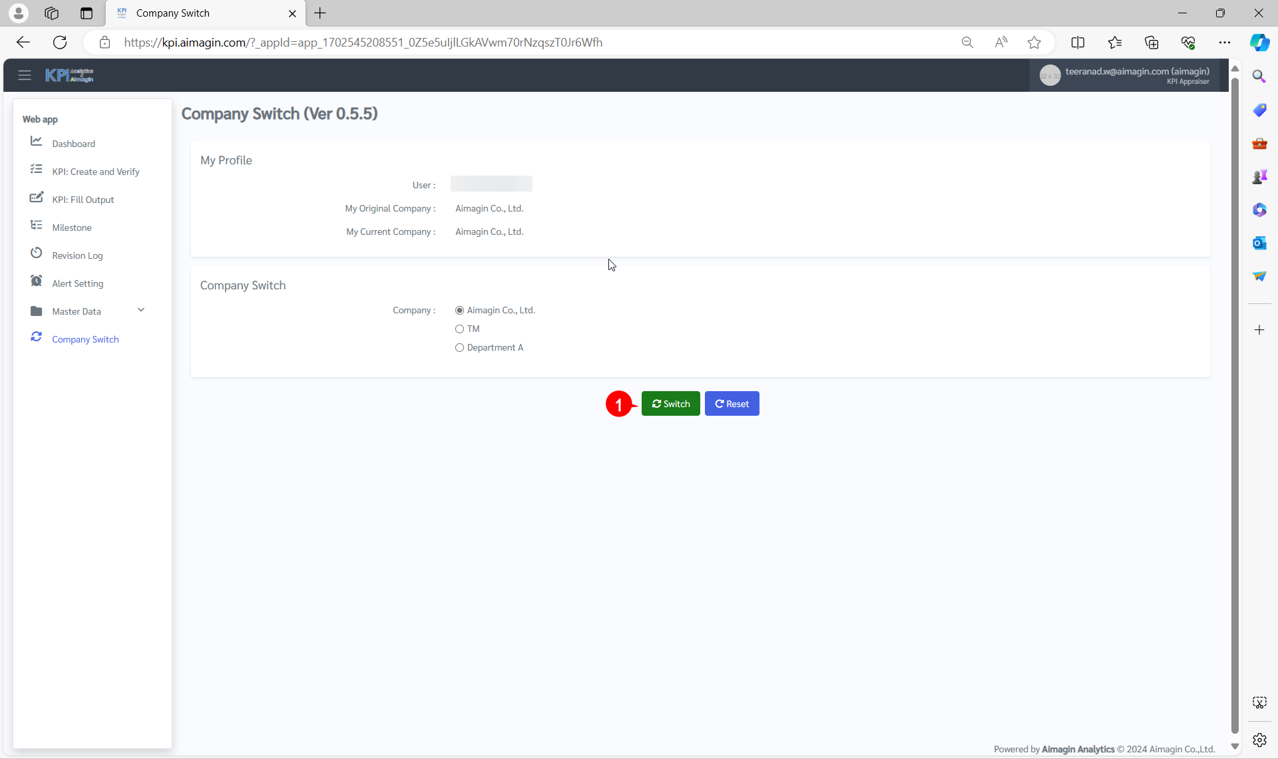Open the hamburger menu icon

click(x=25, y=75)
